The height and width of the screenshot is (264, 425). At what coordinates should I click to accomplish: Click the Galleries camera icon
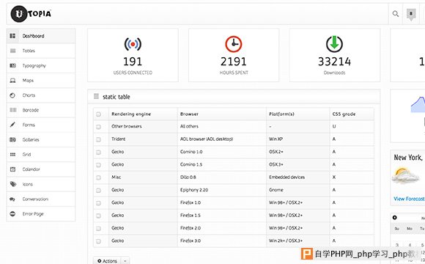click(x=12, y=139)
